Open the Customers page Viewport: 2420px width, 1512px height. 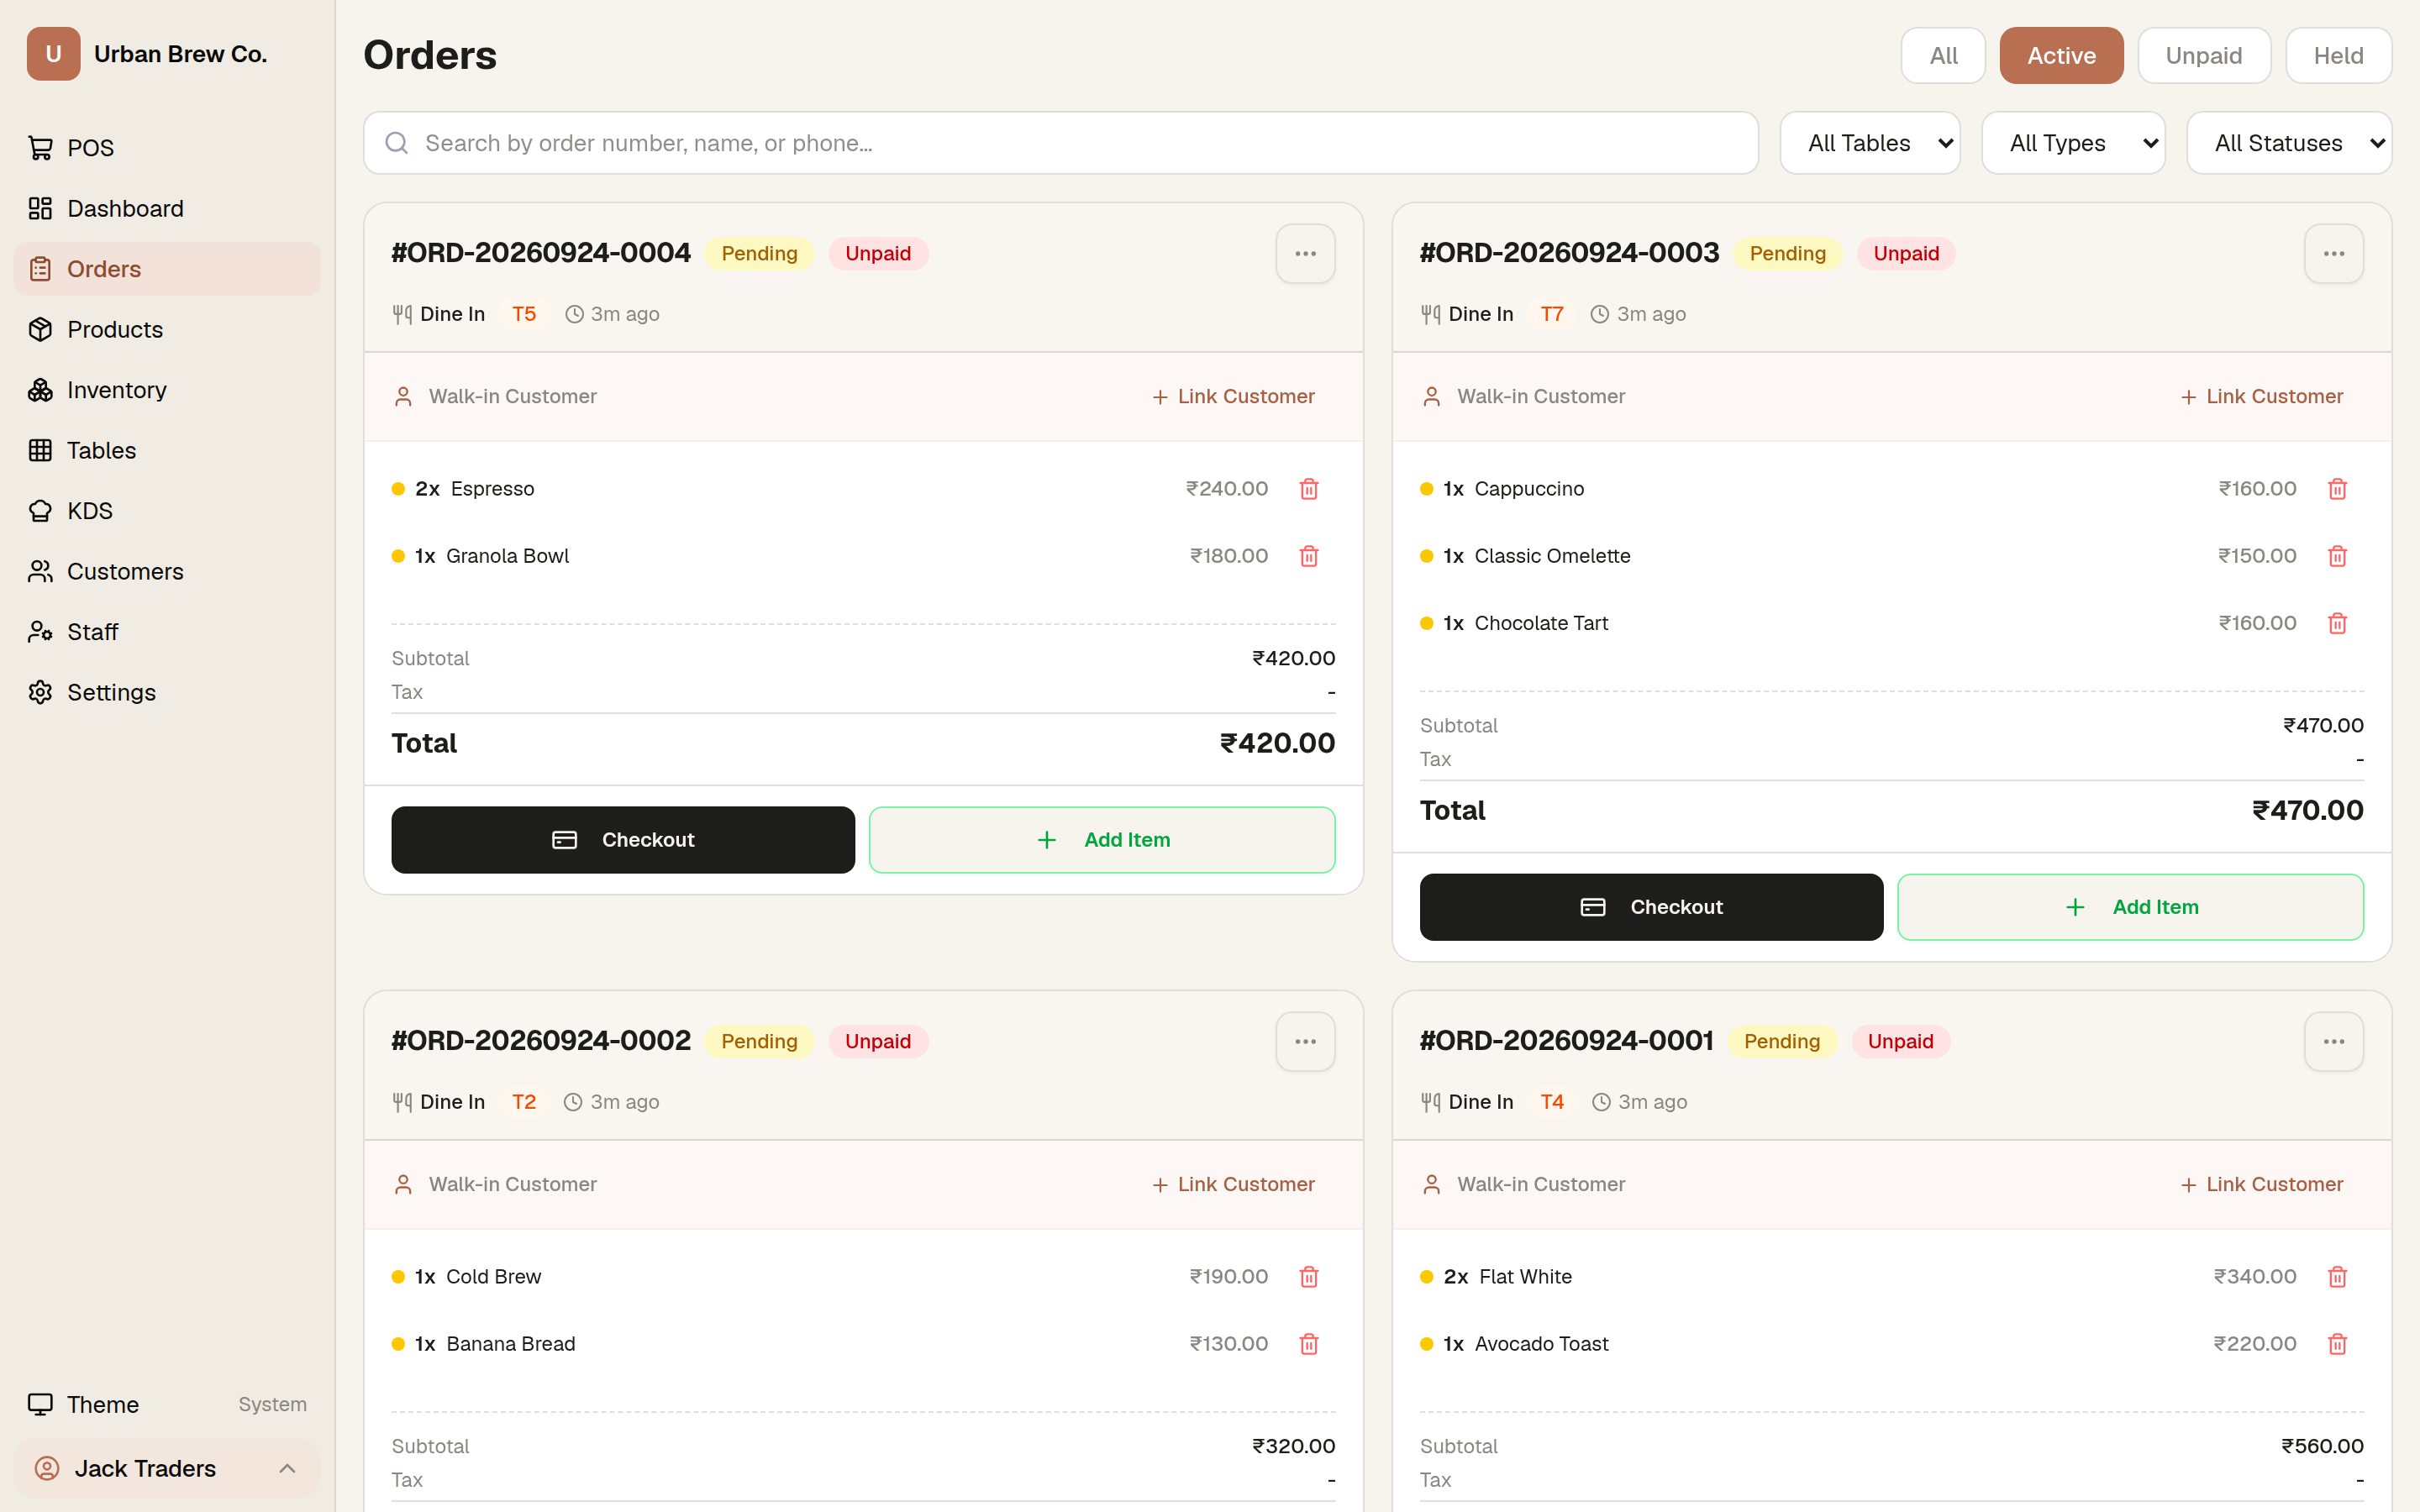click(167, 571)
